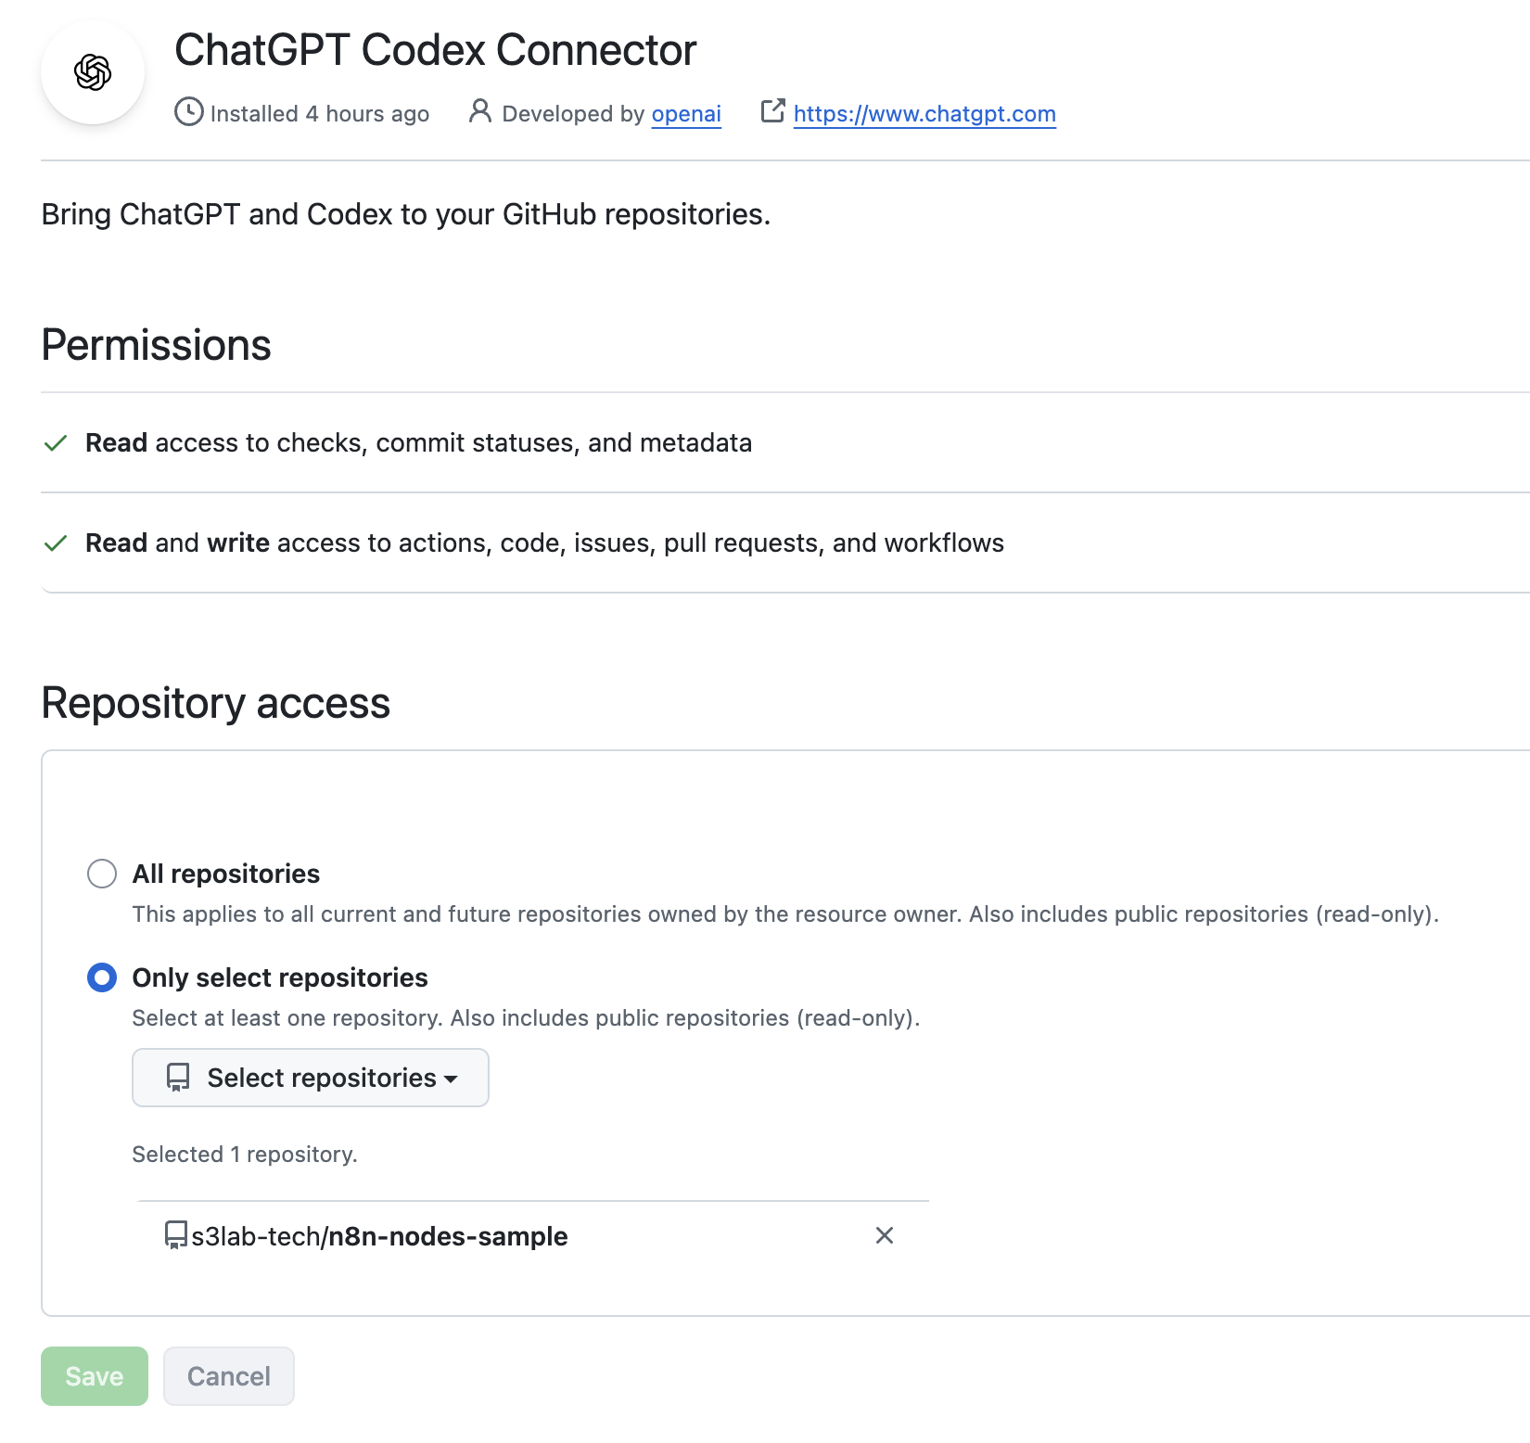Select the All repositories radio option
The height and width of the screenshot is (1443, 1530).
click(102, 874)
